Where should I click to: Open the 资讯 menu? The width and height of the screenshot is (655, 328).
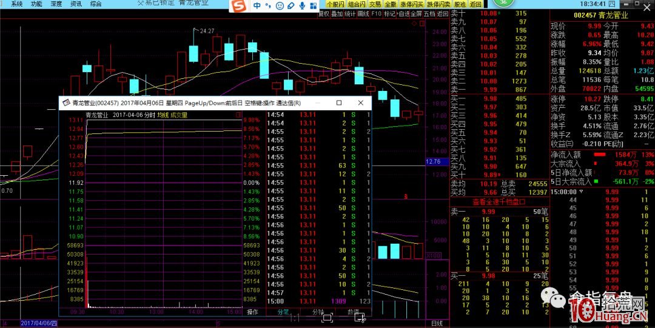[76, 4]
